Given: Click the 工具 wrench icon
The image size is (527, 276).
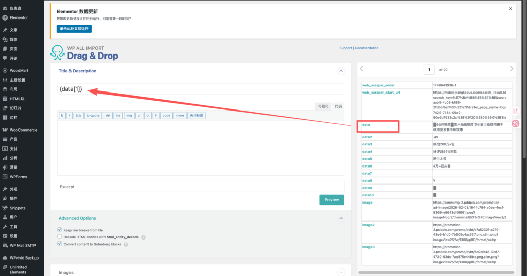Looking at the screenshot, I should [x=5, y=227].
